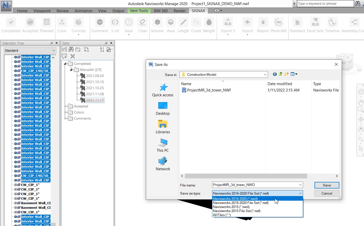Click the Count tool icon
The width and height of the screenshot is (364, 226).
[196, 22]
